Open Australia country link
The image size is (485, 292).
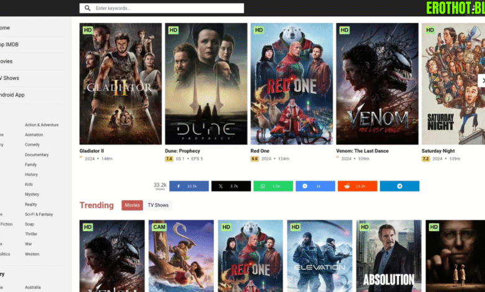click(x=33, y=287)
